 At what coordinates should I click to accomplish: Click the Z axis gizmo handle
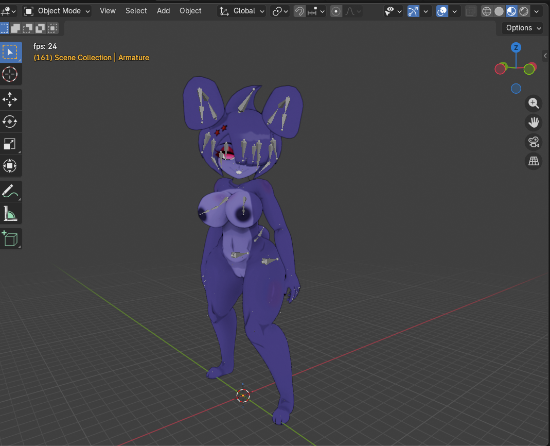pyautogui.click(x=516, y=47)
